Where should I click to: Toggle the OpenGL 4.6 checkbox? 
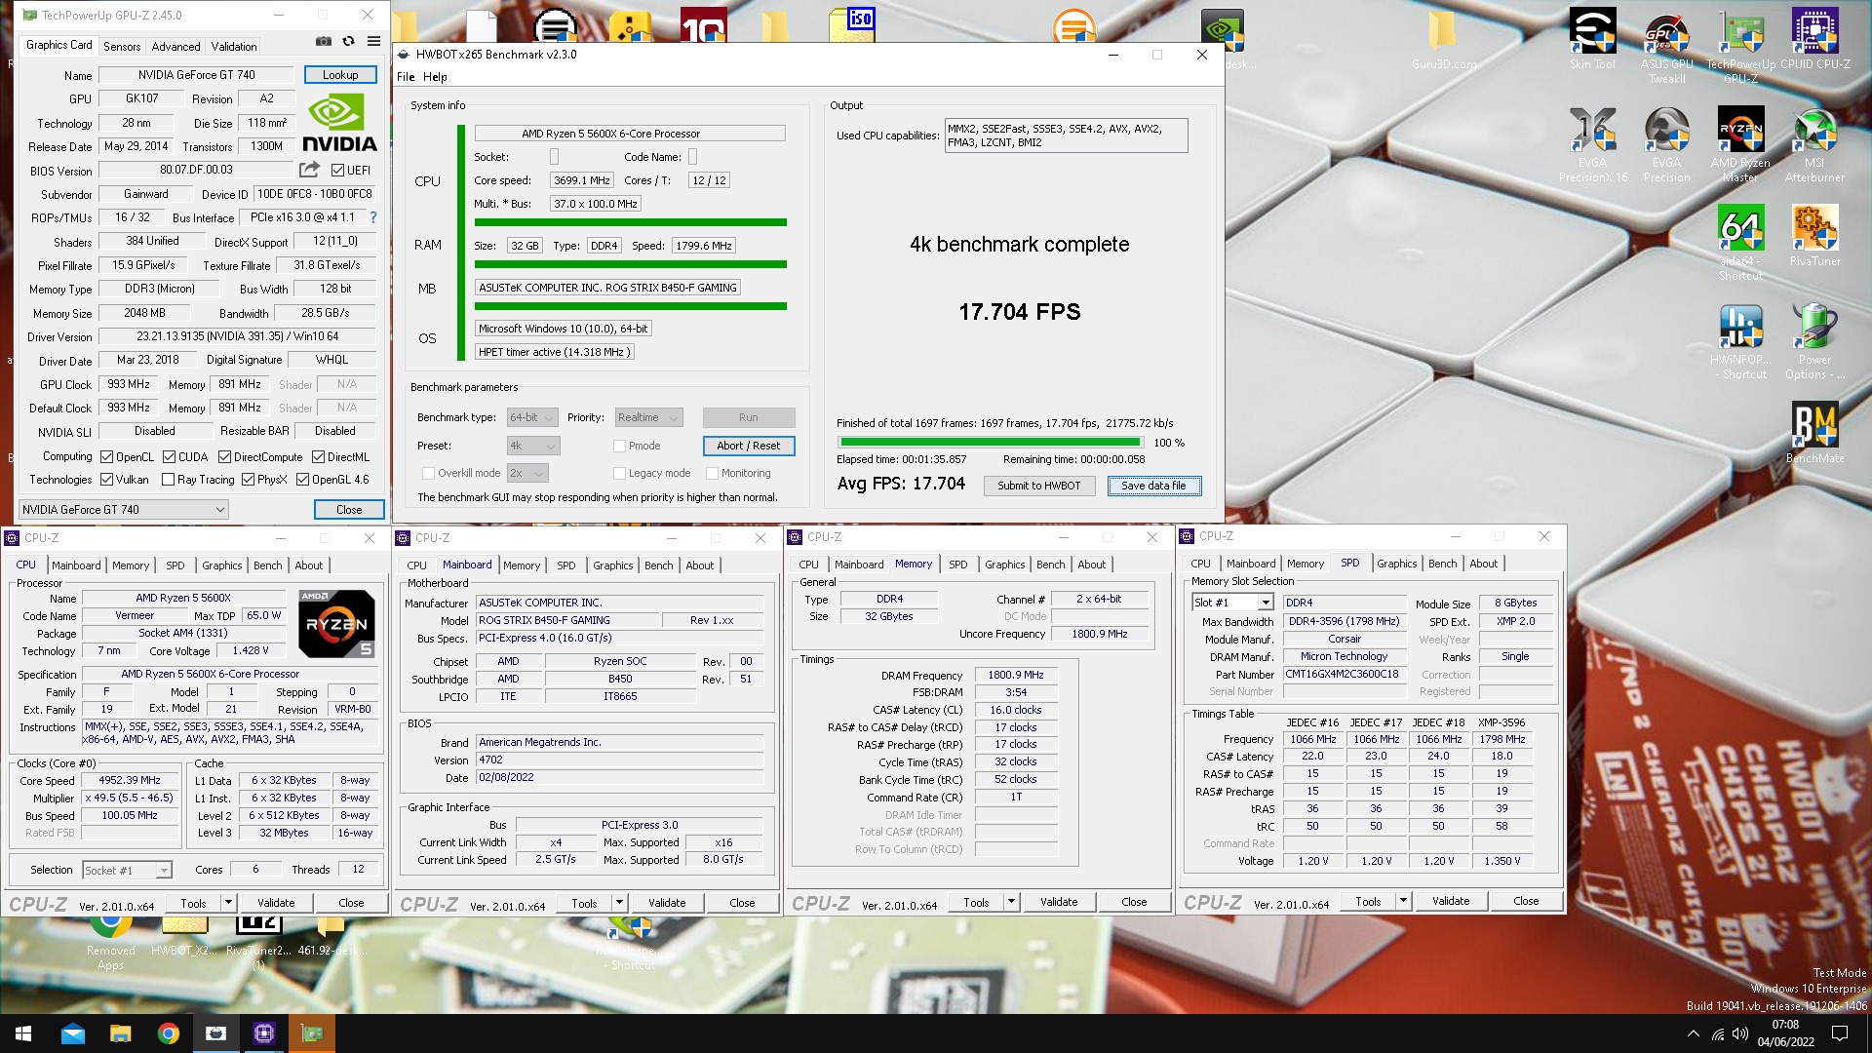[303, 480]
